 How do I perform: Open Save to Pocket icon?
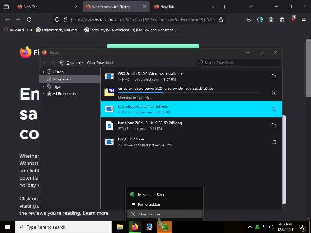pyautogui.click(x=249, y=19)
